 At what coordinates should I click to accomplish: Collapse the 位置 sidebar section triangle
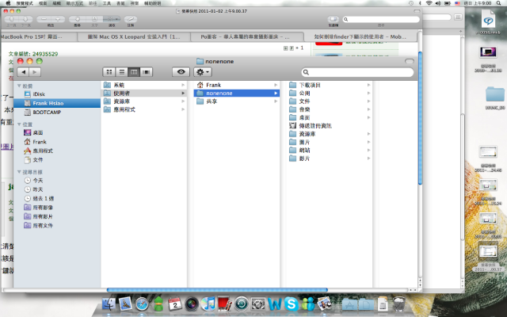click(19, 124)
